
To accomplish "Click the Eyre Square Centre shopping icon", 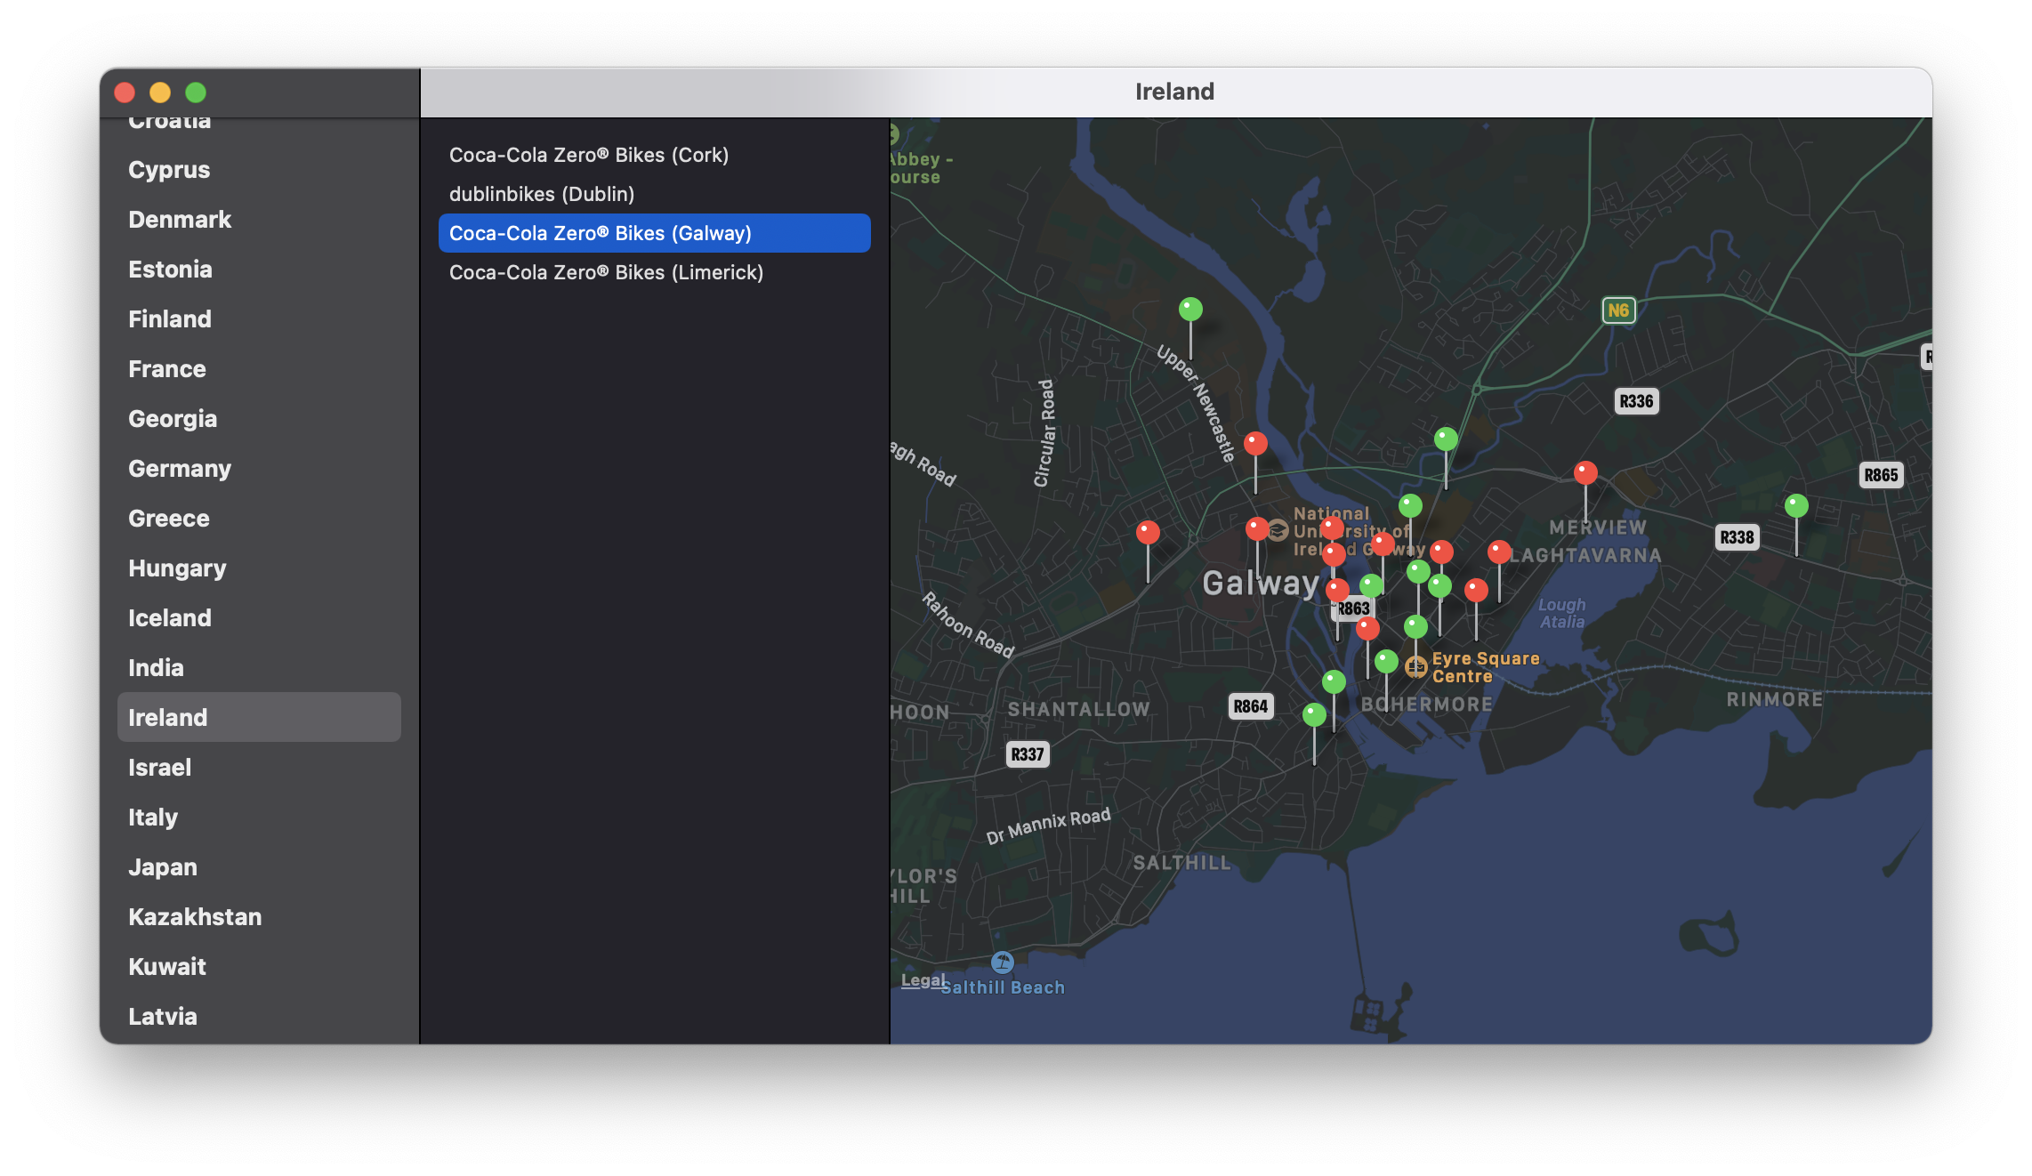I will 1415,666.
